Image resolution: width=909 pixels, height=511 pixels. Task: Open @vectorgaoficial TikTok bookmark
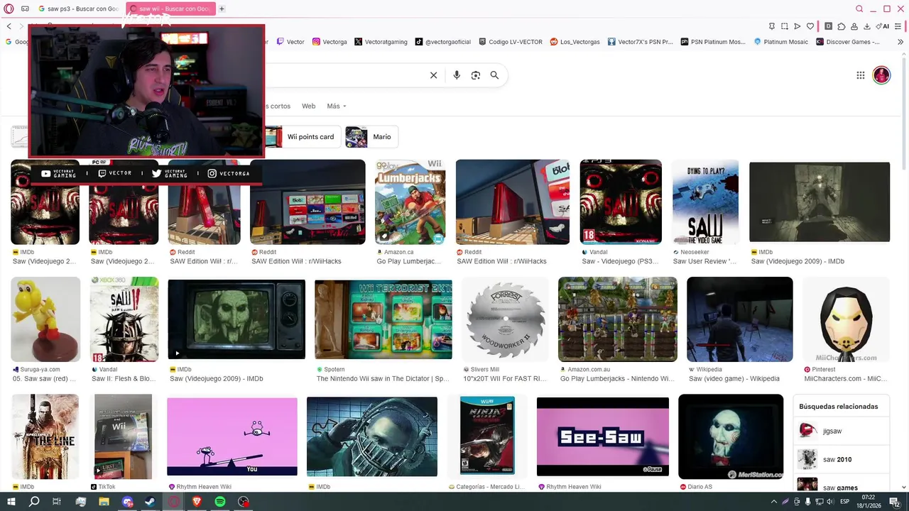point(443,42)
